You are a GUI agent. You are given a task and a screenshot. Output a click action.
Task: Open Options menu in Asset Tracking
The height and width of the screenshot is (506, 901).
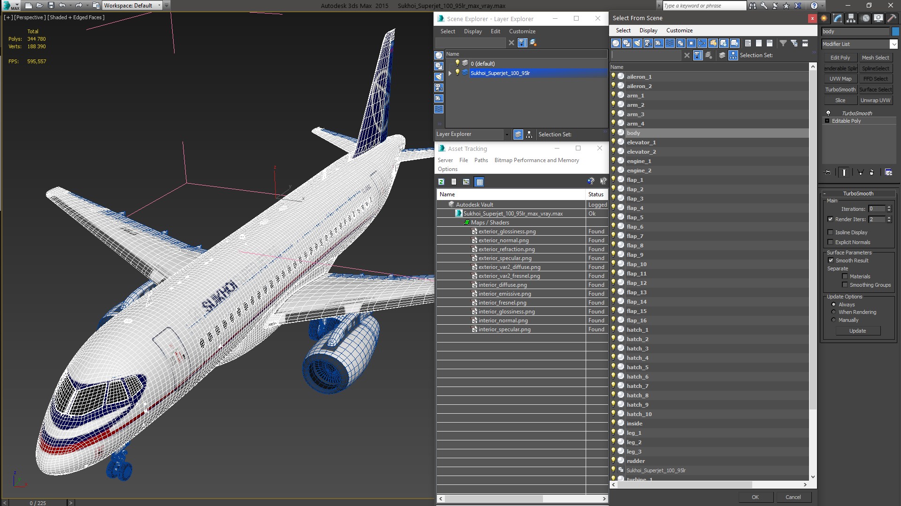click(x=447, y=169)
